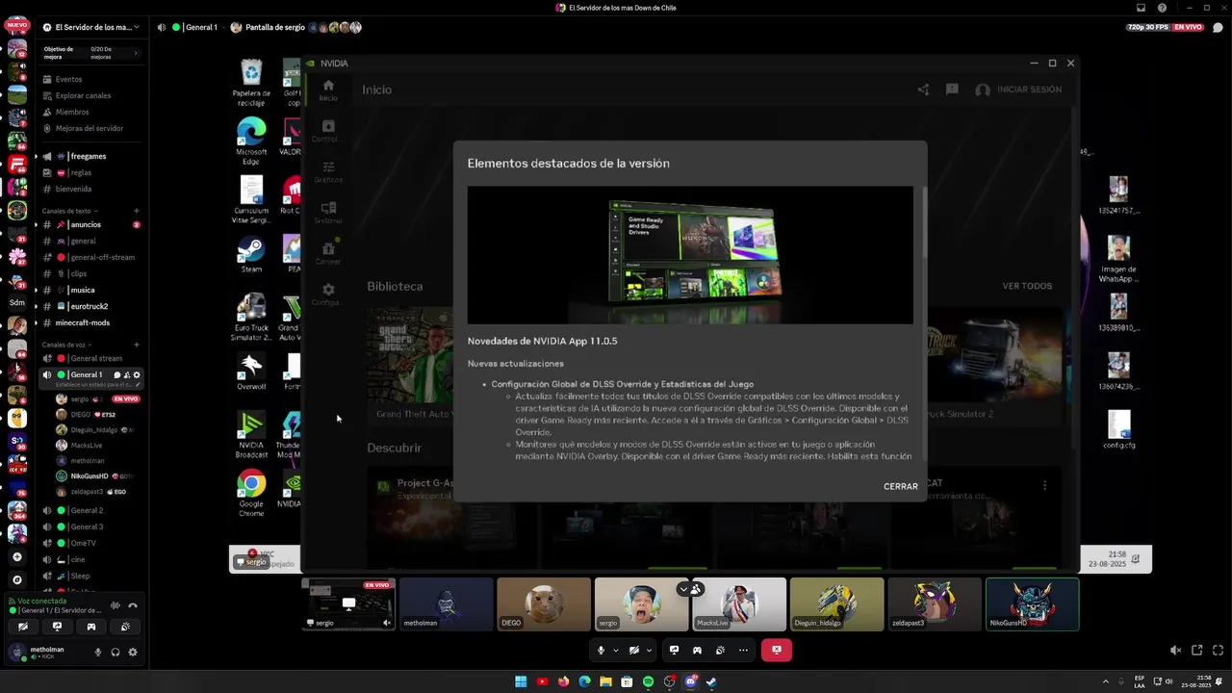Join the OmeTV voice channel
This screenshot has height=693, width=1232.
coord(90,543)
